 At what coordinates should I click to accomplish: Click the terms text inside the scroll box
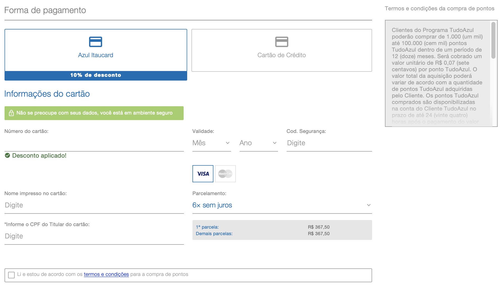point(437,76)
